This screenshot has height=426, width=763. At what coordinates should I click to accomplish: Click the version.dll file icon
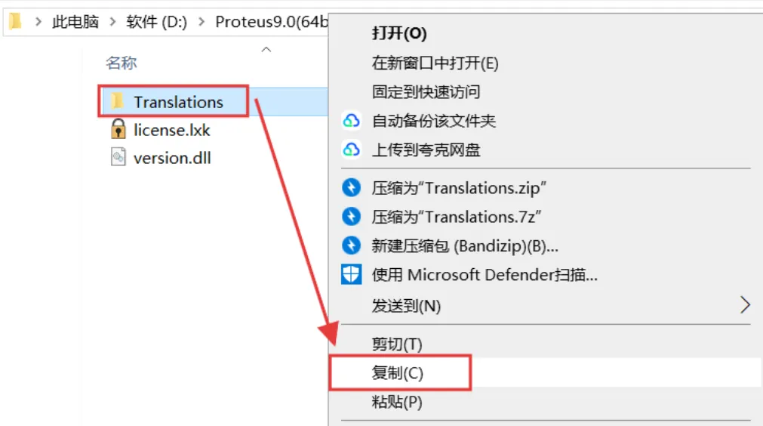pos(118,158)
